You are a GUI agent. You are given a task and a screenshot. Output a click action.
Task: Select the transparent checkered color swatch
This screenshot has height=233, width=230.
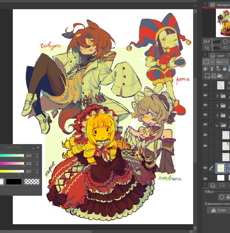pos(32,182)
